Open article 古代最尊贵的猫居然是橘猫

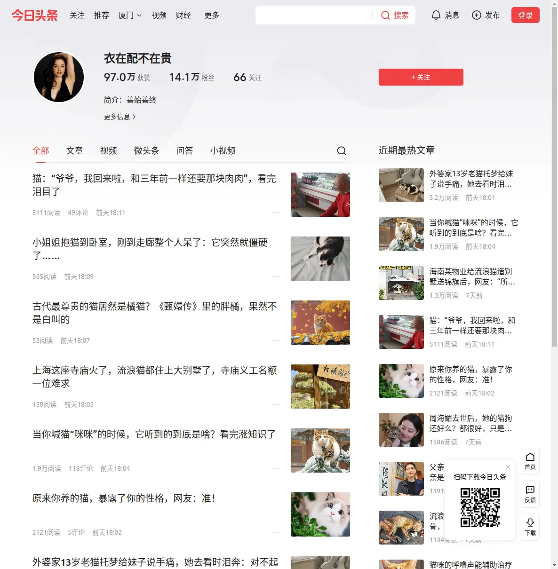[x=155, y=313]
